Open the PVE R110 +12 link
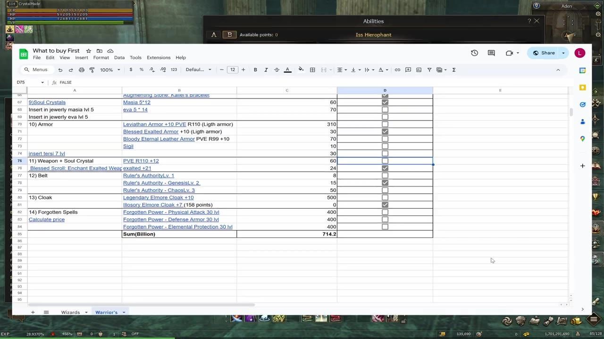The image size is (604, 339). click(141, 161)
